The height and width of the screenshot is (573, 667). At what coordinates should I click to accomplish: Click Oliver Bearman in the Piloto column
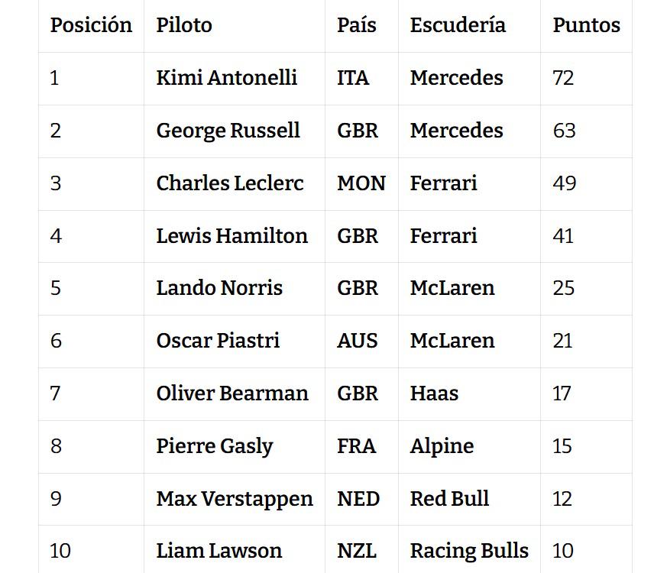[232, 393]
